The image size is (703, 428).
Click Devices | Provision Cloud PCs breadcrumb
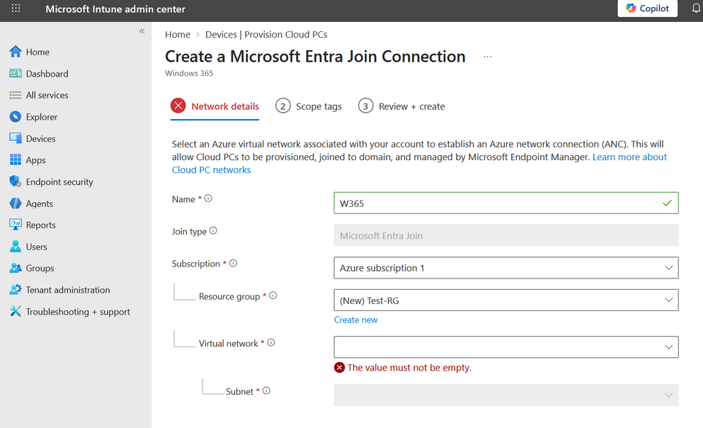pyautogui.click(x=266, y=35)
